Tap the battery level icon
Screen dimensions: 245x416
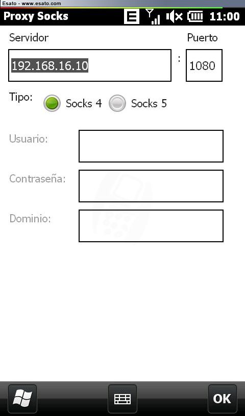pyautogui.click(x=195, y=16)
